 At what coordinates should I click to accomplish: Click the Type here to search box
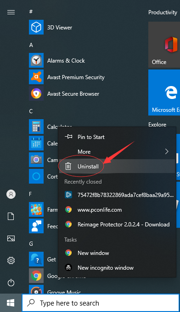(x=101, y=303)
